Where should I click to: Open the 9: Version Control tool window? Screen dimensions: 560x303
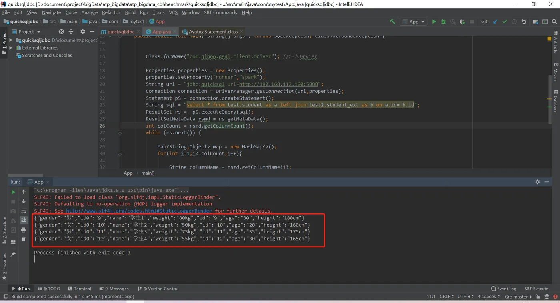click(x=158, y=289)
